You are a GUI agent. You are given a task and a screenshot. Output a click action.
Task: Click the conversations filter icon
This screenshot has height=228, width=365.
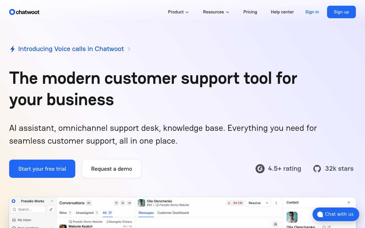116,203
